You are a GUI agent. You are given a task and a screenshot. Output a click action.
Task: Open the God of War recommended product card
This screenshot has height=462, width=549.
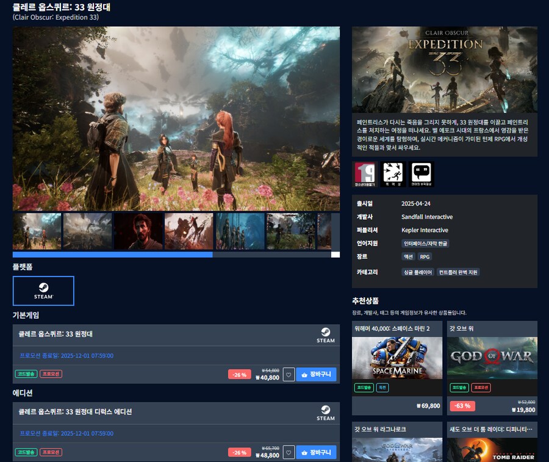492,358
